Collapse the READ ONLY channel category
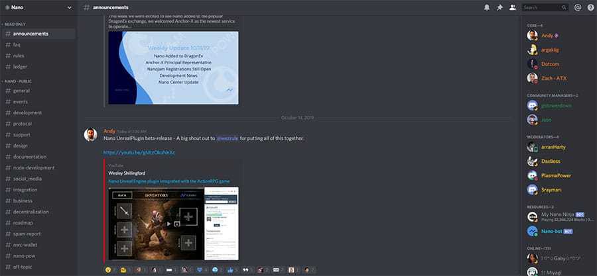The width and height of the screenshot is (597, 276). (x=15, y=23)
